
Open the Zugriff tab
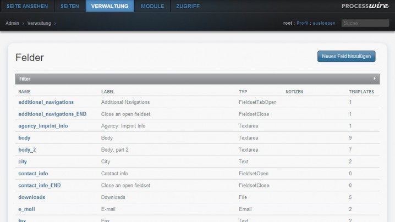point(188,6)
